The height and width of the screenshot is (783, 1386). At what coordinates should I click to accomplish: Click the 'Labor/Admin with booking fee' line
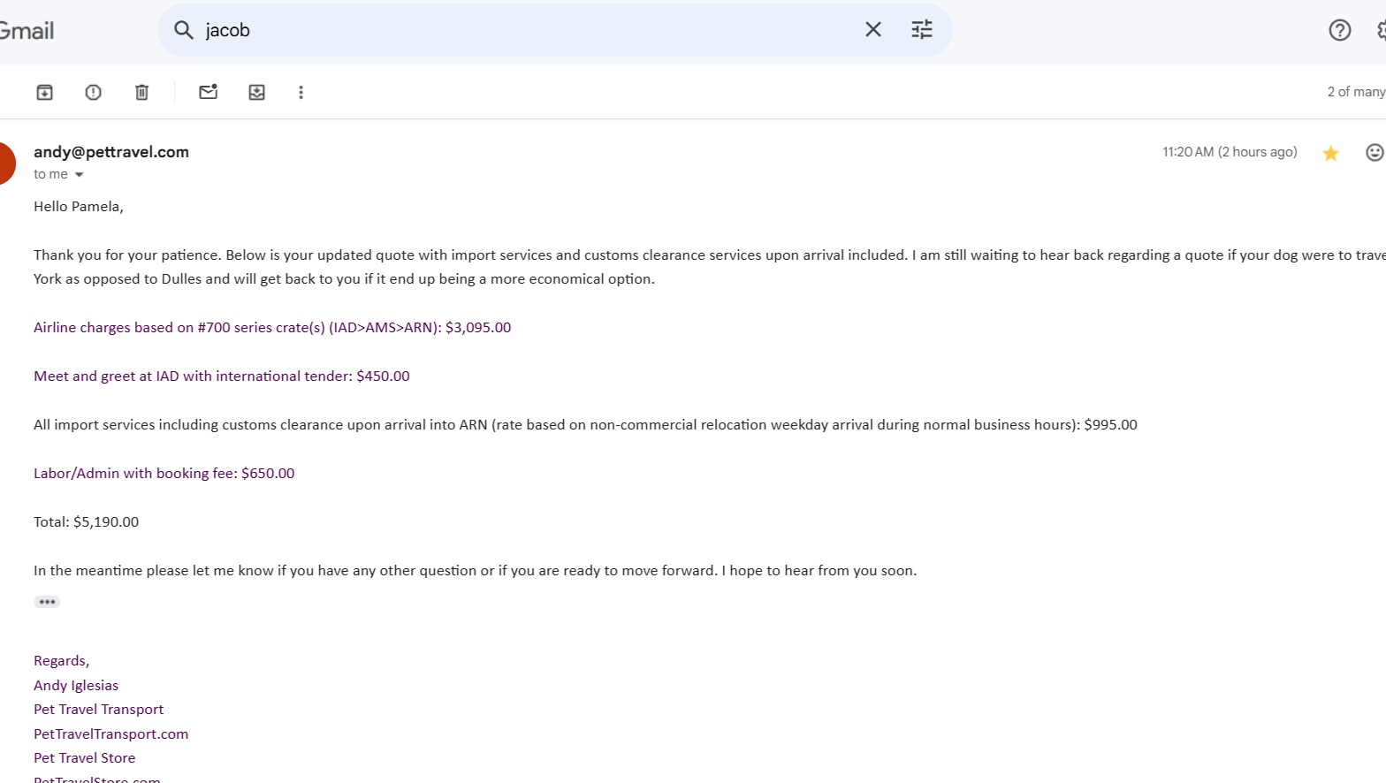164,474
